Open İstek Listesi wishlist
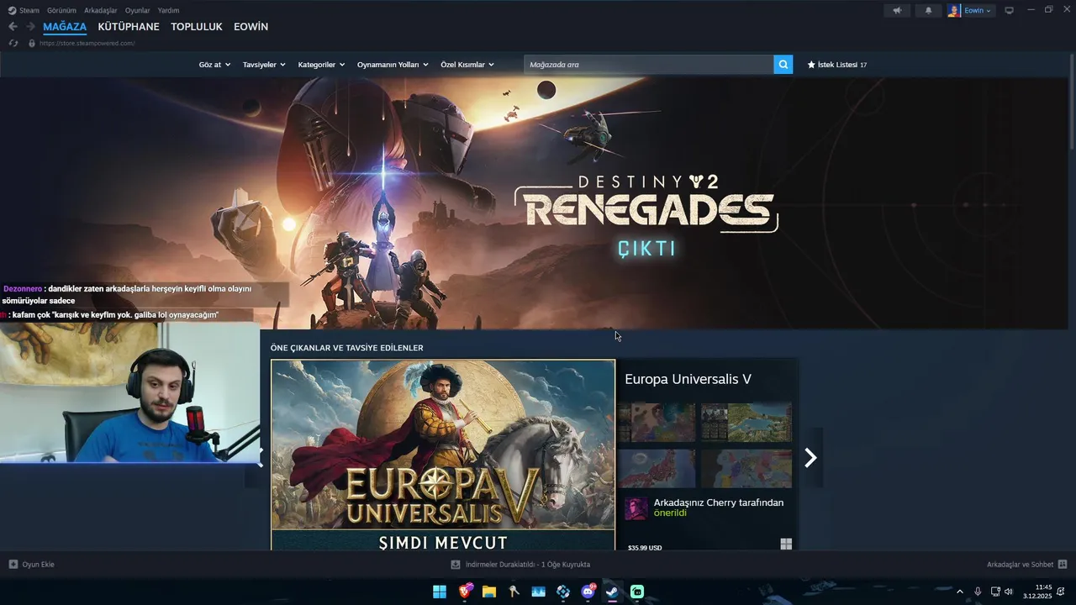 (837, 65)
